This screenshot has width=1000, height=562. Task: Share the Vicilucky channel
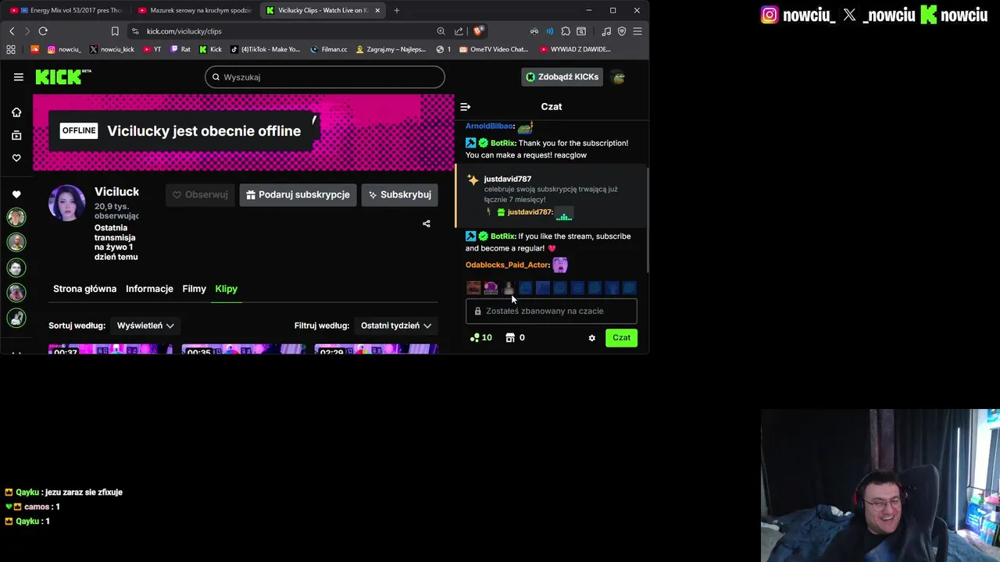[x=427, y=224]
